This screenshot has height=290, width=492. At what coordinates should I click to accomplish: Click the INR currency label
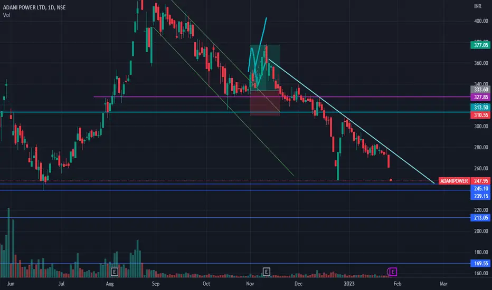coord(478,6)
